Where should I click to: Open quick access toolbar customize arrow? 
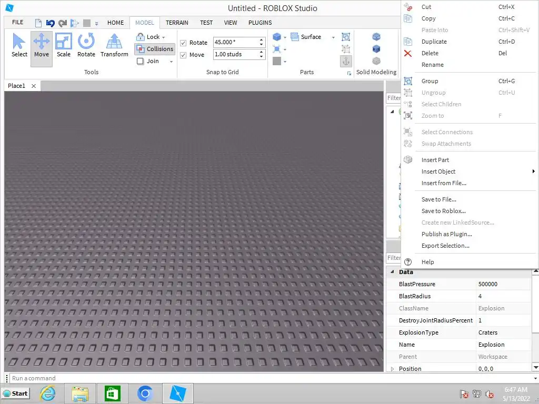pyautogui.click(x=97, y=24)
